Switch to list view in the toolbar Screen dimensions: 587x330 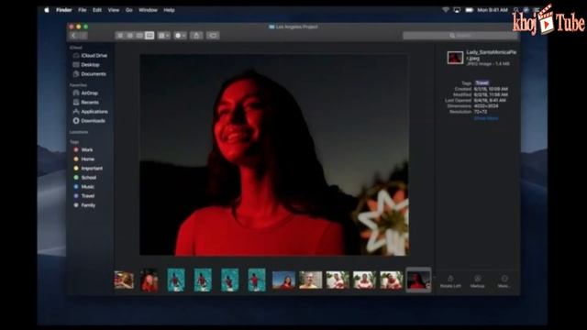(129, 36)
